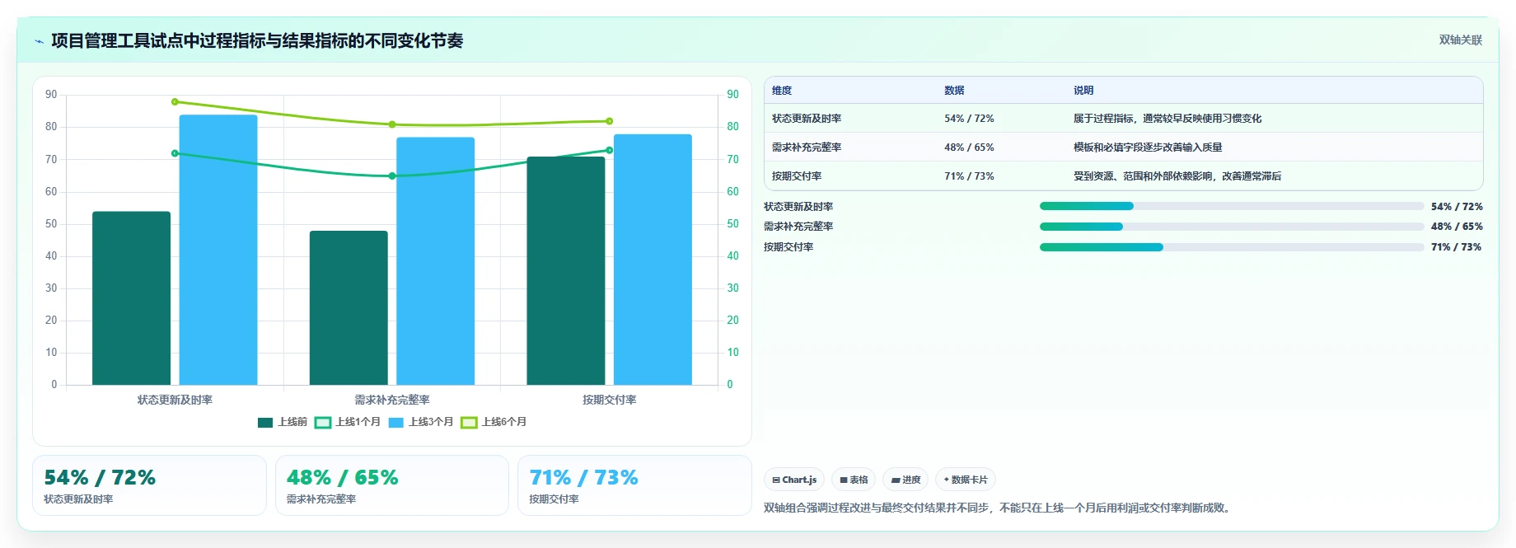The image size is (1516, 548).
Task: Click the 状态更新及时率 table row label
Action: coord(807,119)
